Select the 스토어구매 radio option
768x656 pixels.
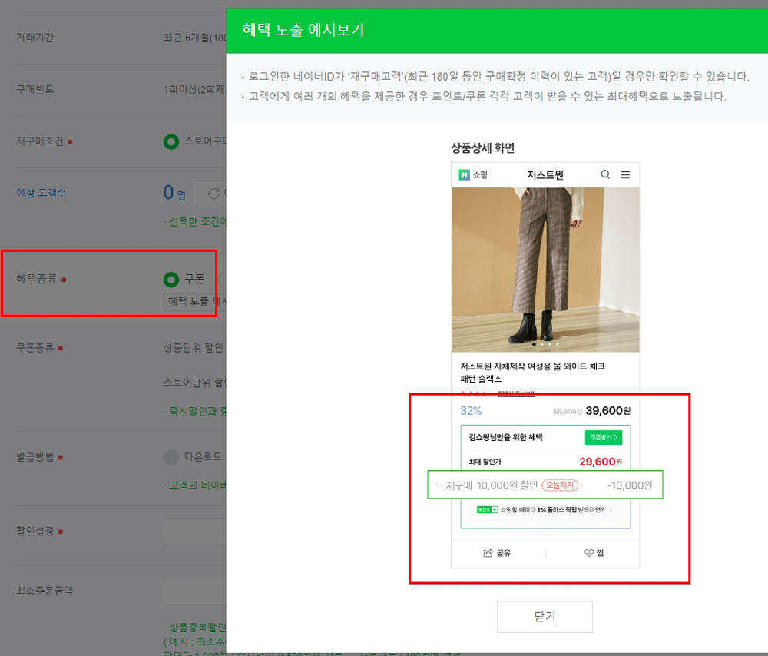tap(171, 142)
